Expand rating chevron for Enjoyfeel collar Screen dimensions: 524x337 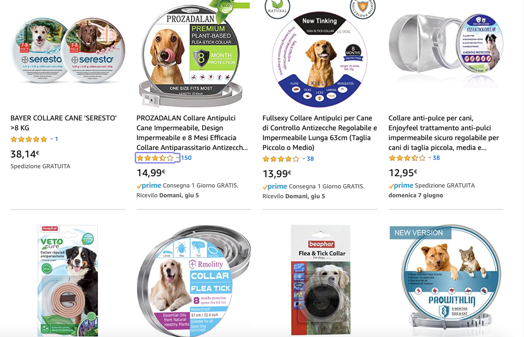point(429,157)
